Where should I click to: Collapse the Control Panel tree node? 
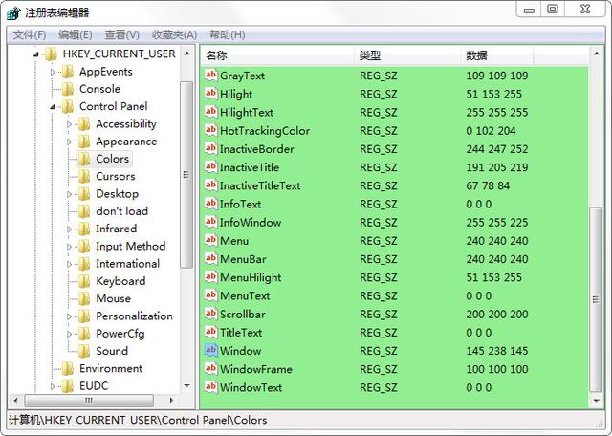click(x=53, y=106)
